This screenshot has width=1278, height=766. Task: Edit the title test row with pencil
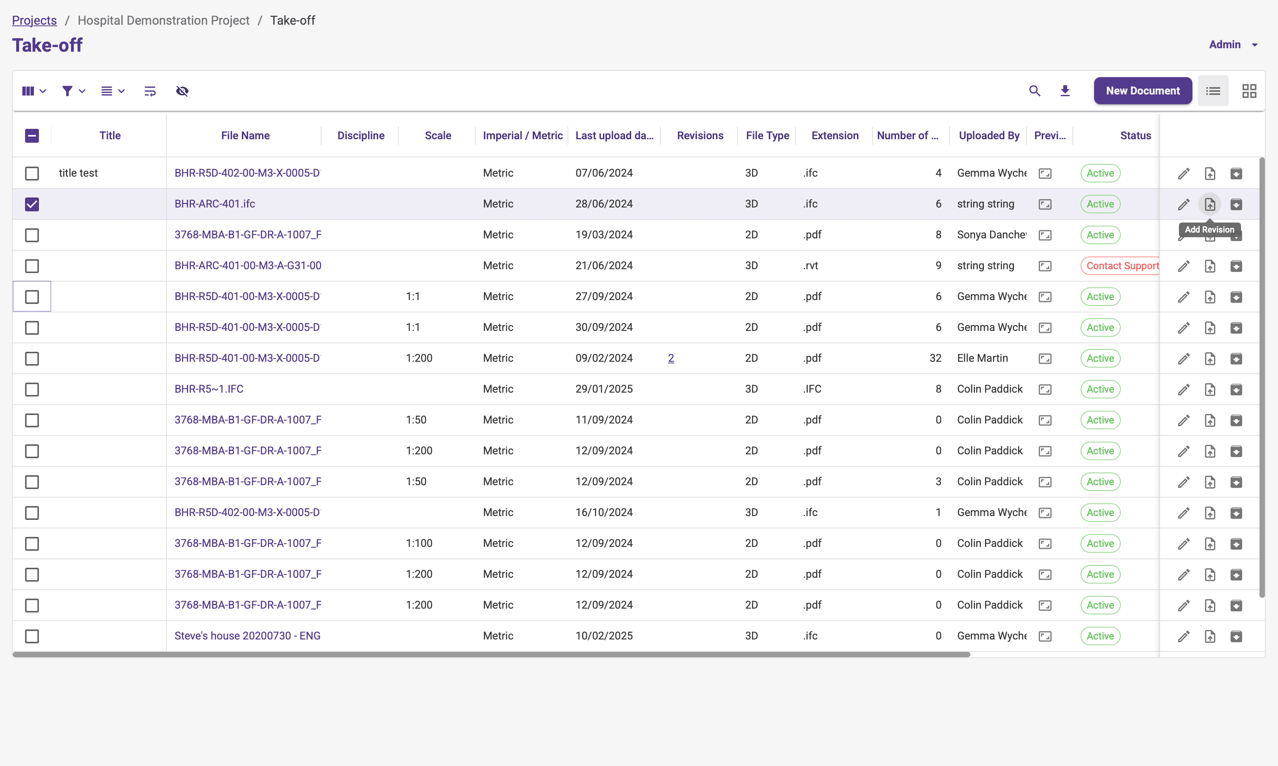tap(1184, 174)
